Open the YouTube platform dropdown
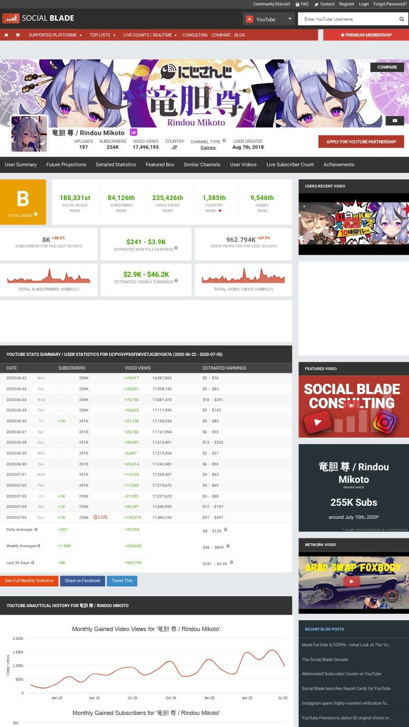Image resolution: width=409 pixels, height=727 pixels. 269,19
